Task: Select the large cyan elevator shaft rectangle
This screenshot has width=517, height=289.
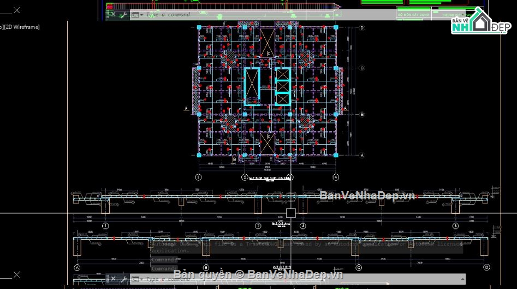Action: [x=252, y=86]
